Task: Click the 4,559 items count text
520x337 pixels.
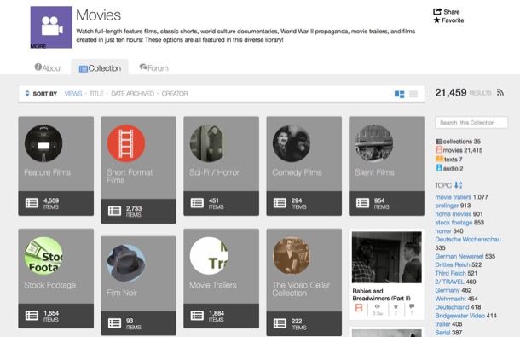Action: [51, 200]
